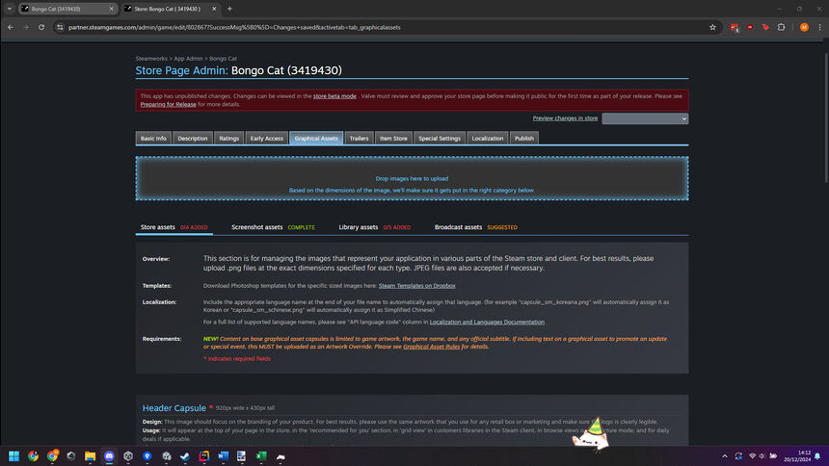Switch to the Trailers tab
This screenshot has width=829, height=466.
[x=359, y=139]
